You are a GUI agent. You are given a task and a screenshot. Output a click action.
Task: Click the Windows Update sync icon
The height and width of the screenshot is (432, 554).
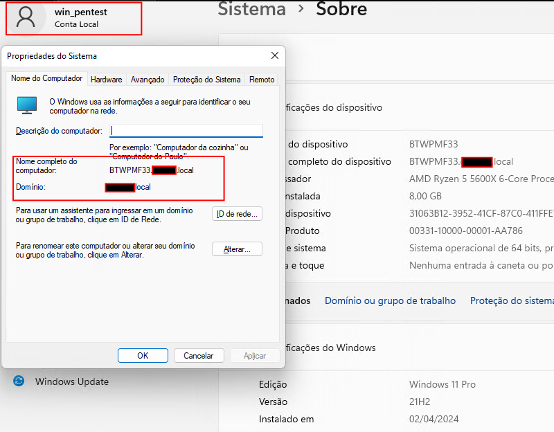(19, 381)
